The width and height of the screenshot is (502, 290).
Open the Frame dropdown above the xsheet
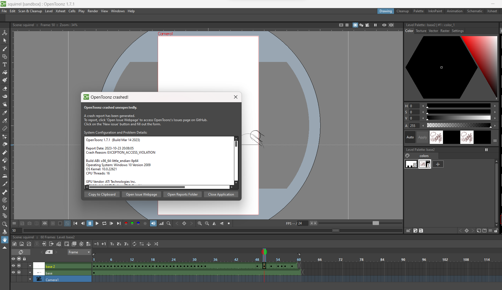79,252
